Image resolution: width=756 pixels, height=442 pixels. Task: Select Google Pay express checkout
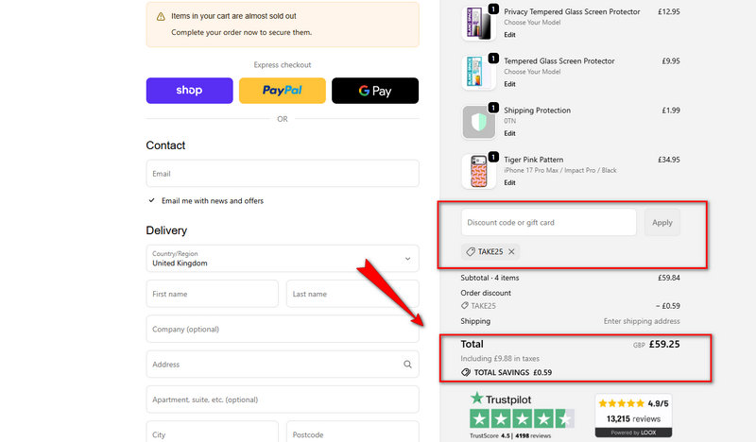(374, 91)
